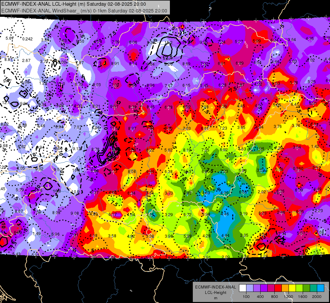
Task: Click the red legend swatch
Action: tap(278, 288)
